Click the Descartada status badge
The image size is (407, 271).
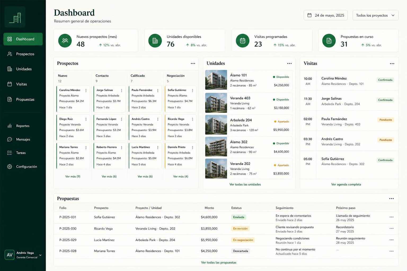pos(241,251)
